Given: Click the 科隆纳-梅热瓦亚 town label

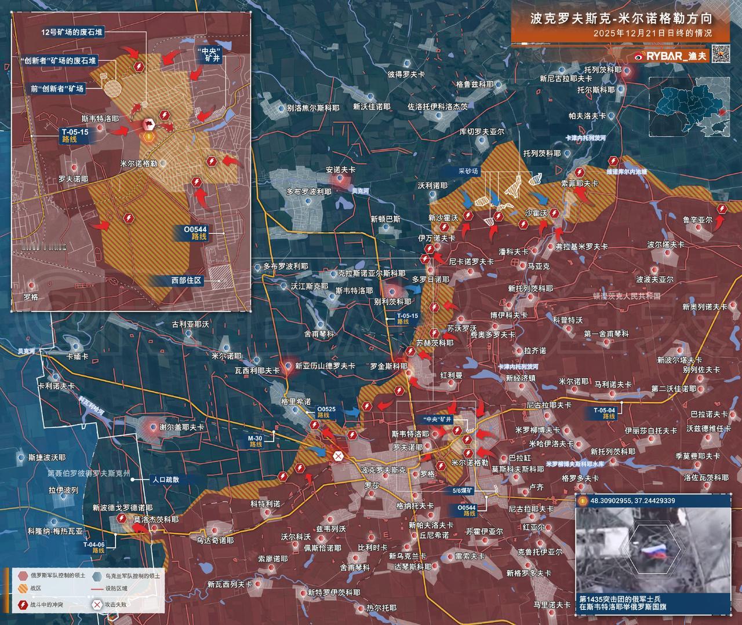Looking at the screenshot, I should click(x=55, y=531).
